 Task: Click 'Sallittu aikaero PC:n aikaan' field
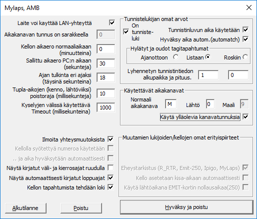click(x=106, y=63)
